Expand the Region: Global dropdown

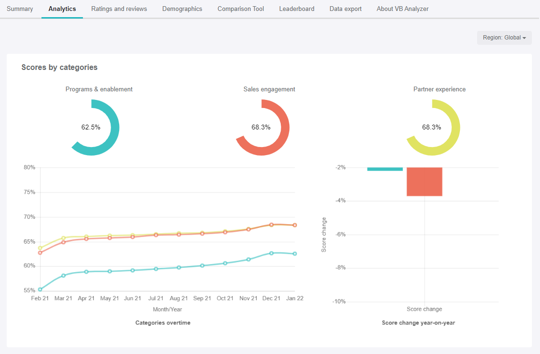click(504, 38)
